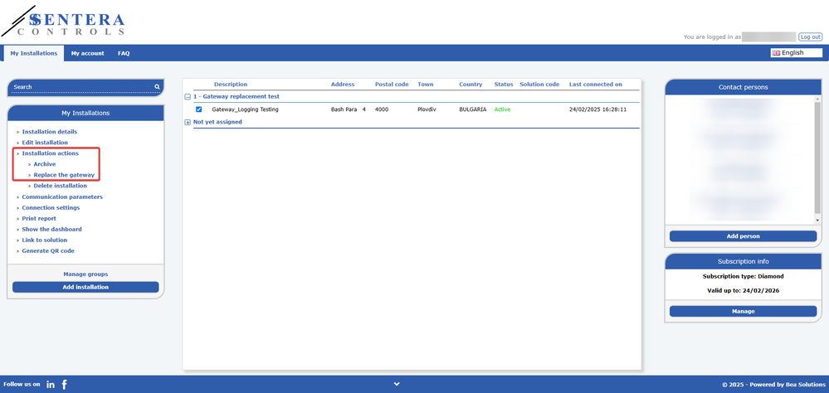Open Connection settings link
829x393 pixels.
[x=51, y=207]
